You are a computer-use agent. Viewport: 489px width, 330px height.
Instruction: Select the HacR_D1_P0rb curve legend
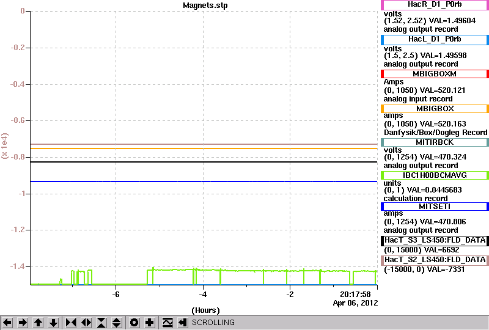click(435, 5)
